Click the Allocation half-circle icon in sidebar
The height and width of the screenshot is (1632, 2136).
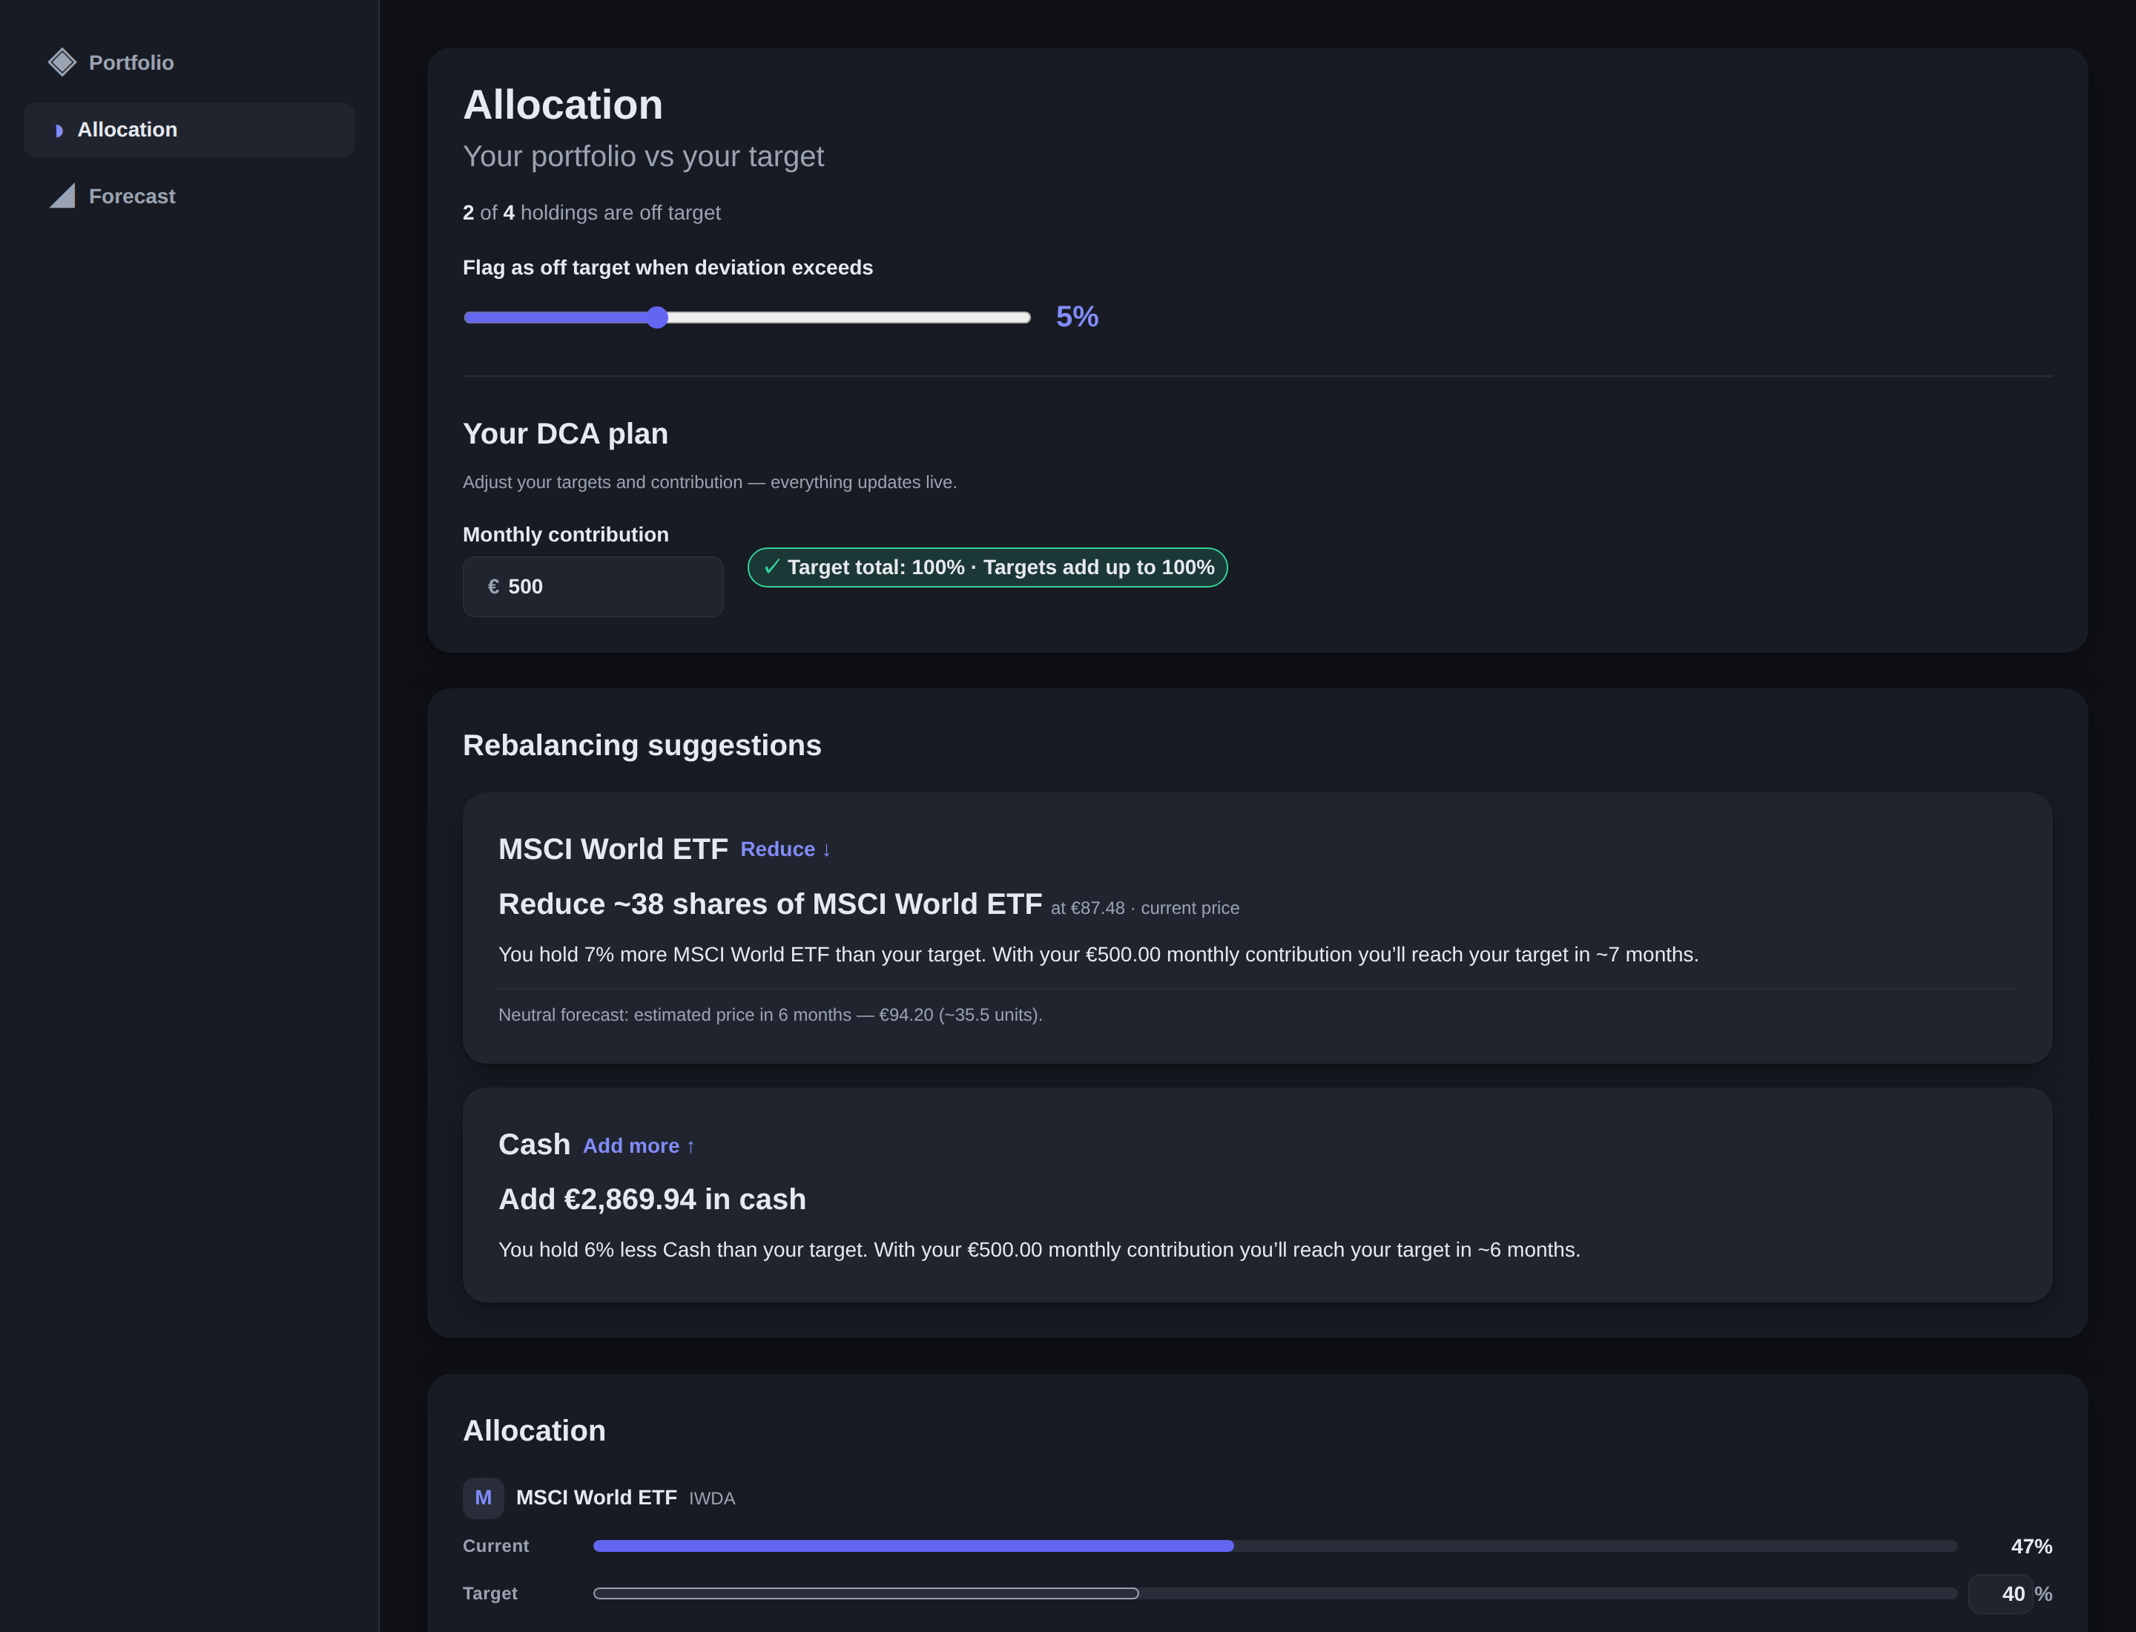tap(59, 130)
